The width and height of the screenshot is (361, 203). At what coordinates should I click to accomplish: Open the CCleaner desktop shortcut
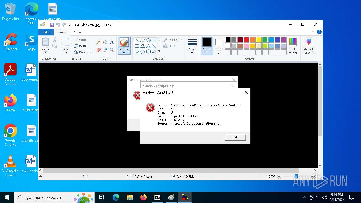pos(10,42)
